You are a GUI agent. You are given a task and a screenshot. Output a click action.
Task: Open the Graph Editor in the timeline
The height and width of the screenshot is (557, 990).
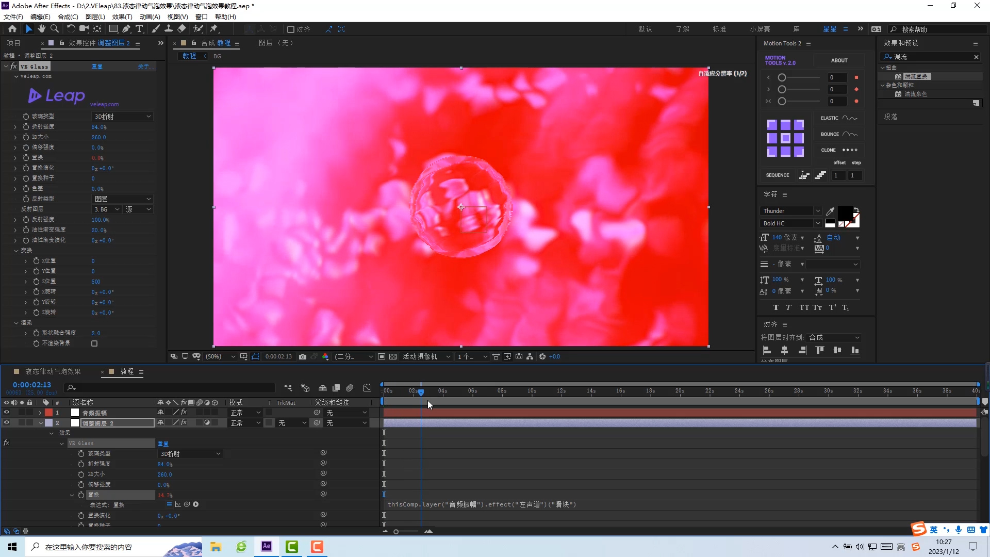pyautogui.click(x=367, y=388)
